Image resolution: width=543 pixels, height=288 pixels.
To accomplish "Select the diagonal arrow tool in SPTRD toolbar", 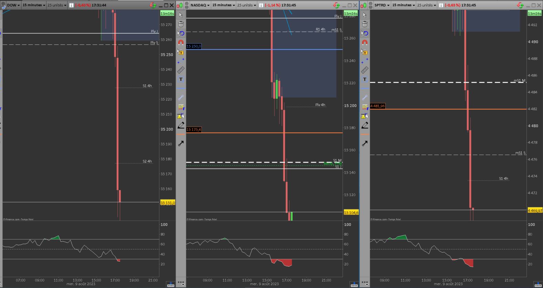I will [365, 143].
